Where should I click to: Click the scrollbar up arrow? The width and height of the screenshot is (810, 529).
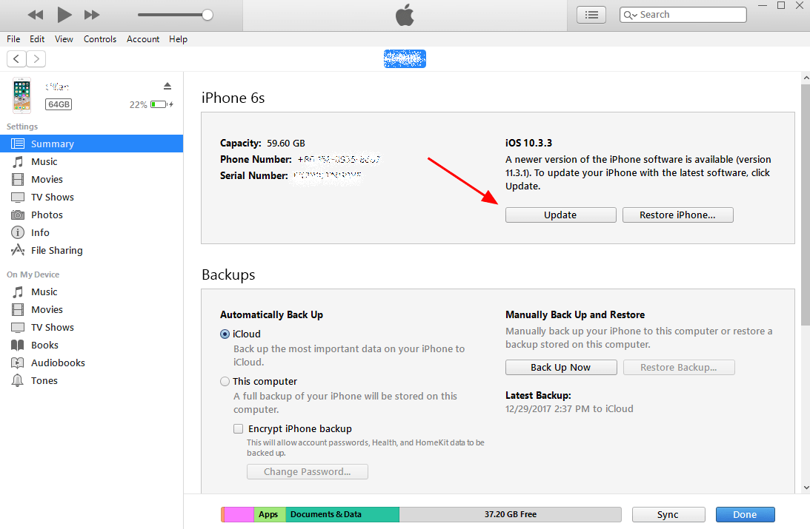806,78
